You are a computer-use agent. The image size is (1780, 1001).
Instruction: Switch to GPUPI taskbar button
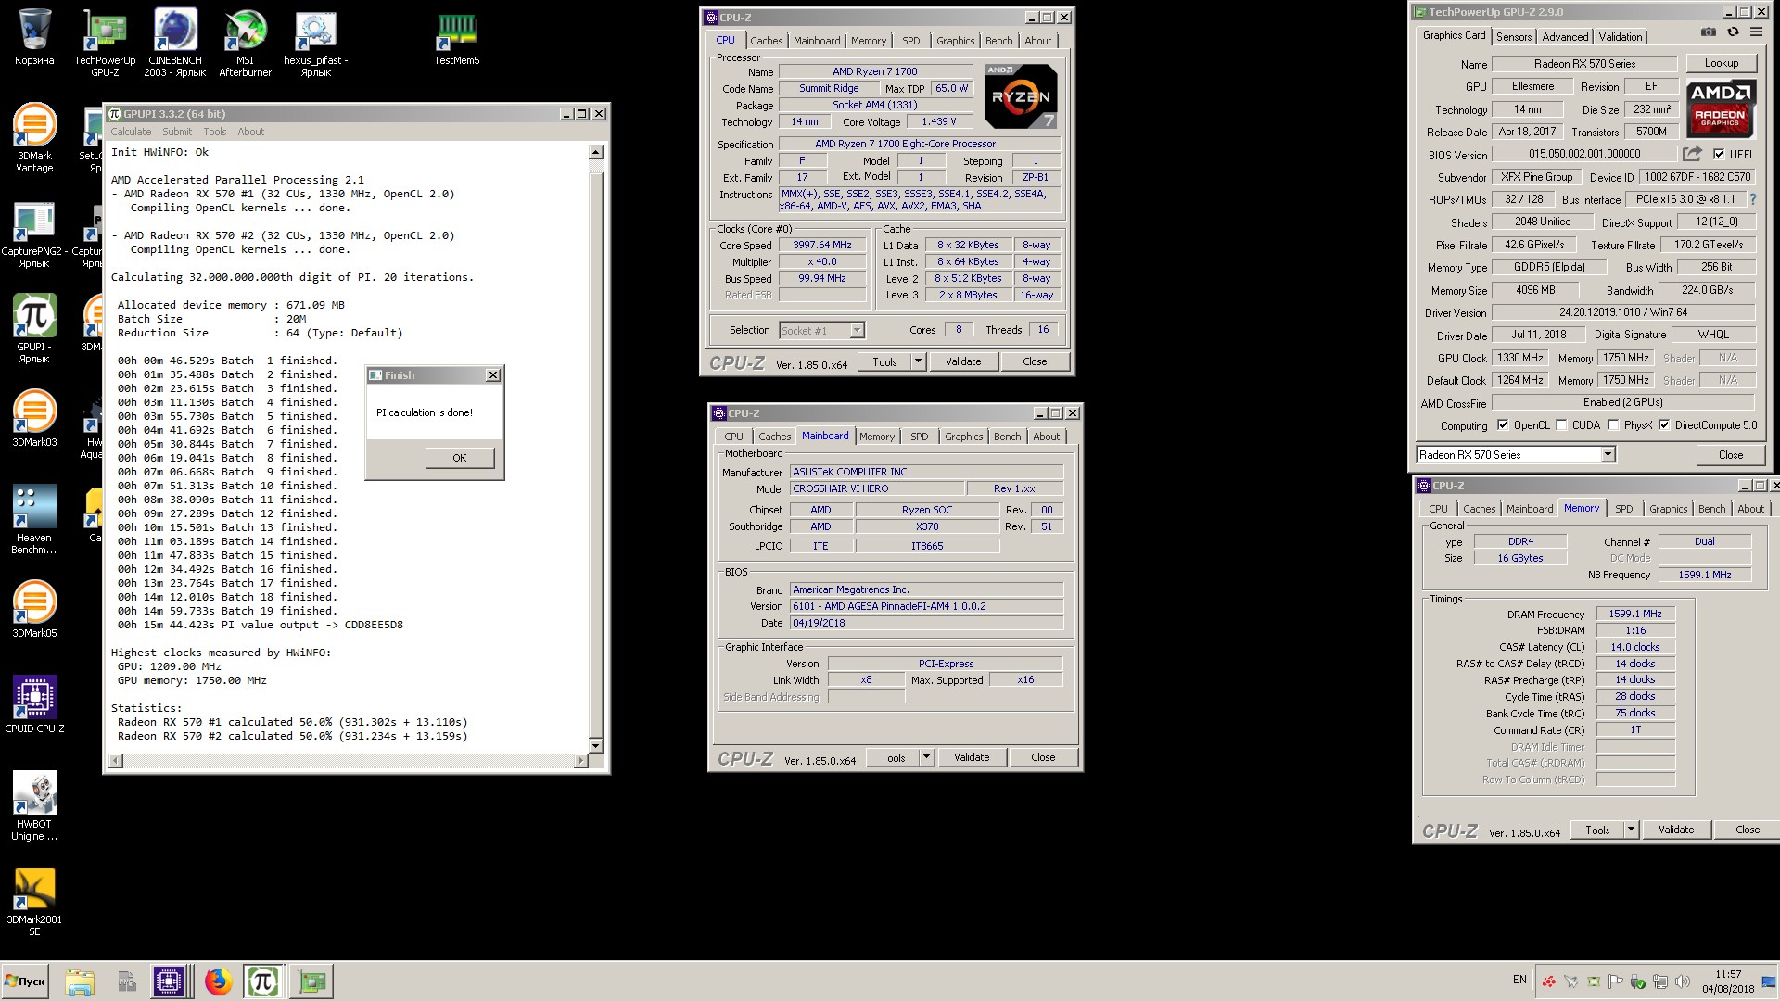click(x=262, y=981)
